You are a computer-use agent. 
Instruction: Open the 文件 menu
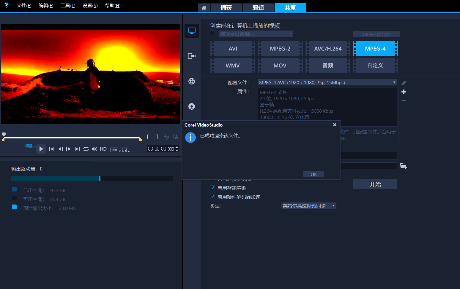pyautogui.click(x=24, y=6)
